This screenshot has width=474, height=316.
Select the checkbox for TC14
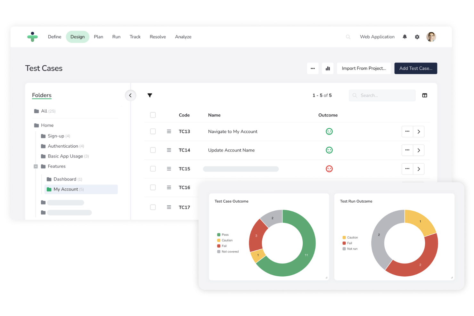153,150
